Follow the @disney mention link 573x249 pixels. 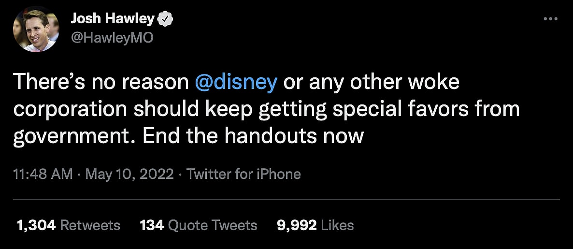coord(236,83)
